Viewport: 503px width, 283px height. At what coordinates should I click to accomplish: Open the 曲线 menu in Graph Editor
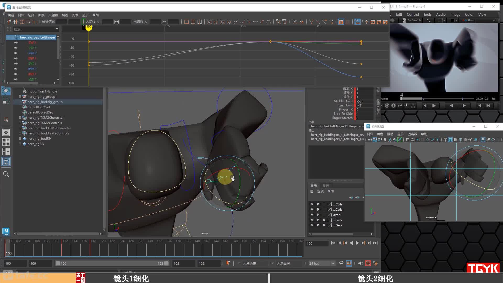click(41, 15)
